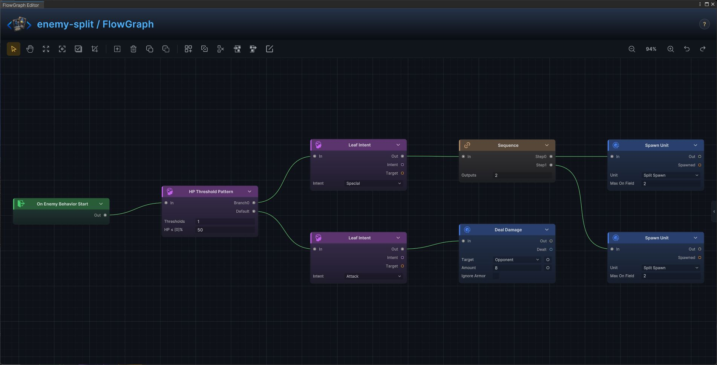Collapse the On Enemy Behavior Start chevron

click(x=101, y=204)
